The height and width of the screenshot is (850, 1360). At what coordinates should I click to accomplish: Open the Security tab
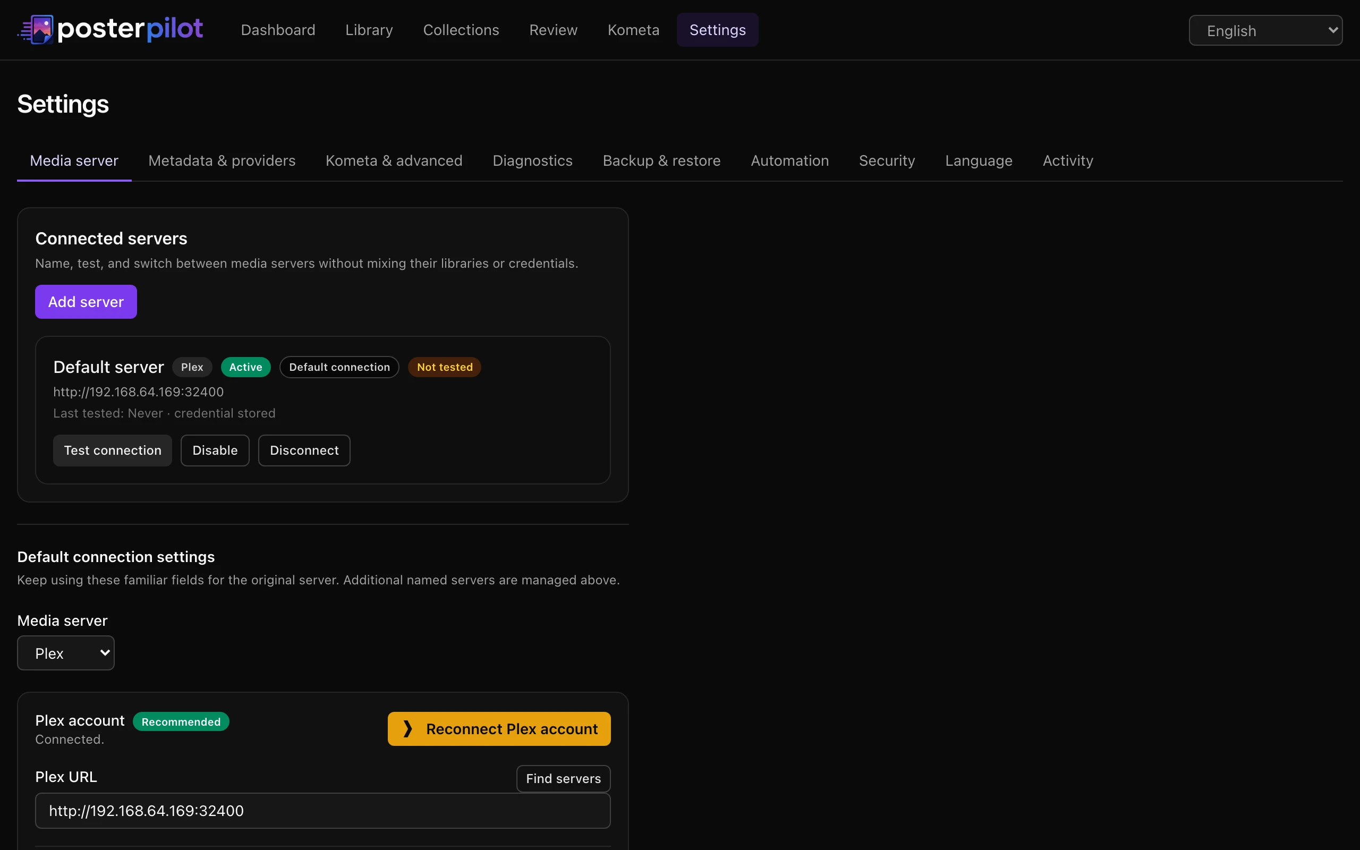[x=887, y=161]
